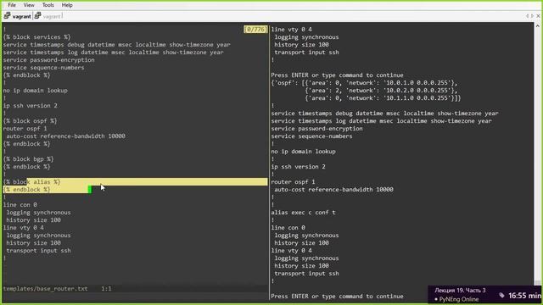Click the bottom 'Press ENTER or type command' prompt
Screen dimensions: 543x305
tap(337, 296)
